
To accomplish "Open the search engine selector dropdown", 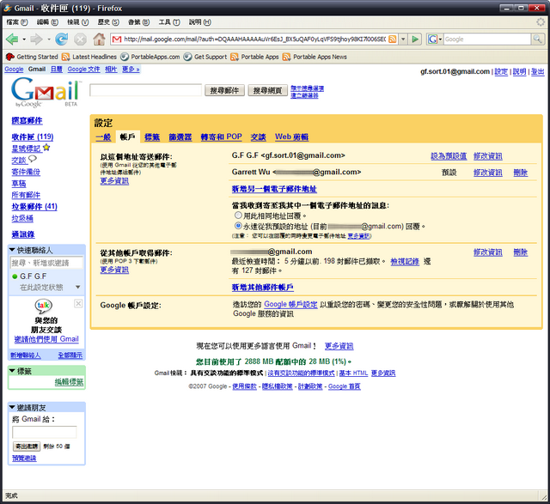I will pos(435,39).
